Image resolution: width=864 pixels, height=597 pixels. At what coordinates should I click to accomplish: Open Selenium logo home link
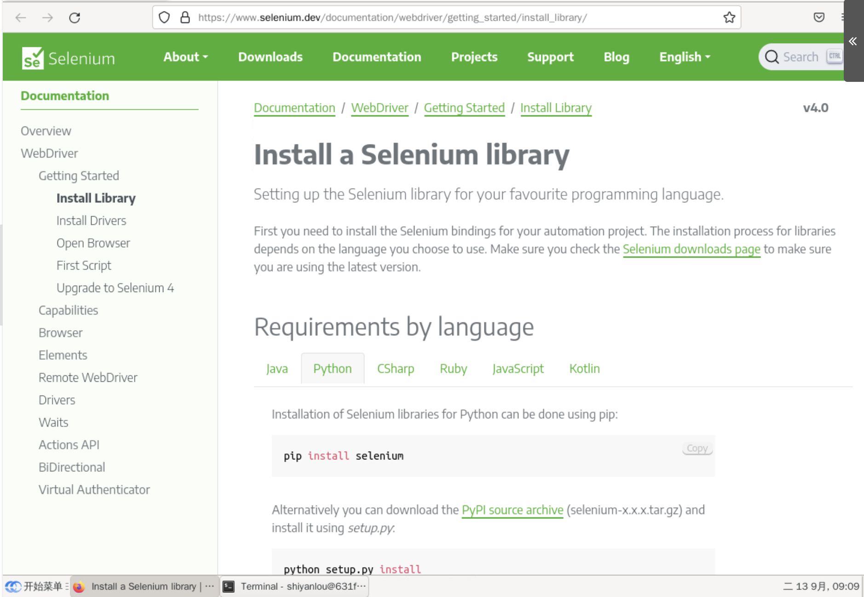[x=69, y=58]
